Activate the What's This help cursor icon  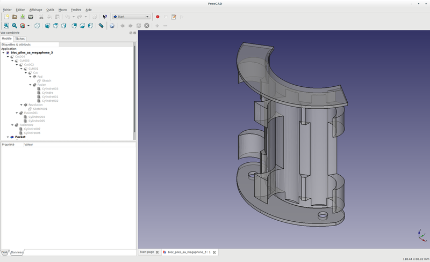pyautogui.click(x=105, y=17)
